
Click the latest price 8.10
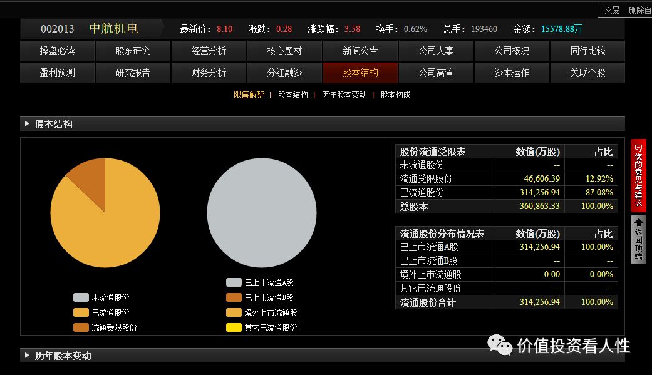coord(225,29)
